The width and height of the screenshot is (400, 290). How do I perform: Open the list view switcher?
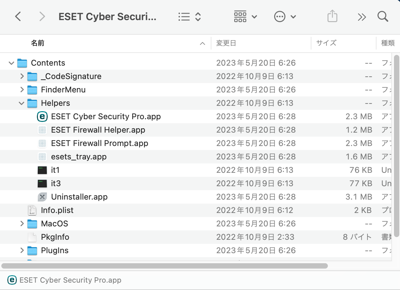pos(190,17)
